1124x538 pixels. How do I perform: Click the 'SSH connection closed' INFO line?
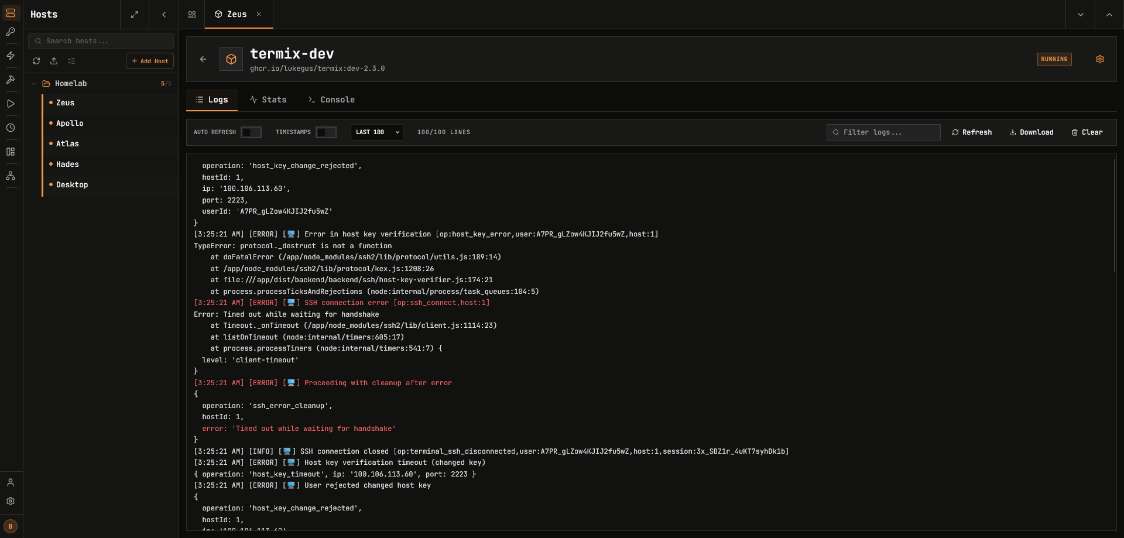491,451
